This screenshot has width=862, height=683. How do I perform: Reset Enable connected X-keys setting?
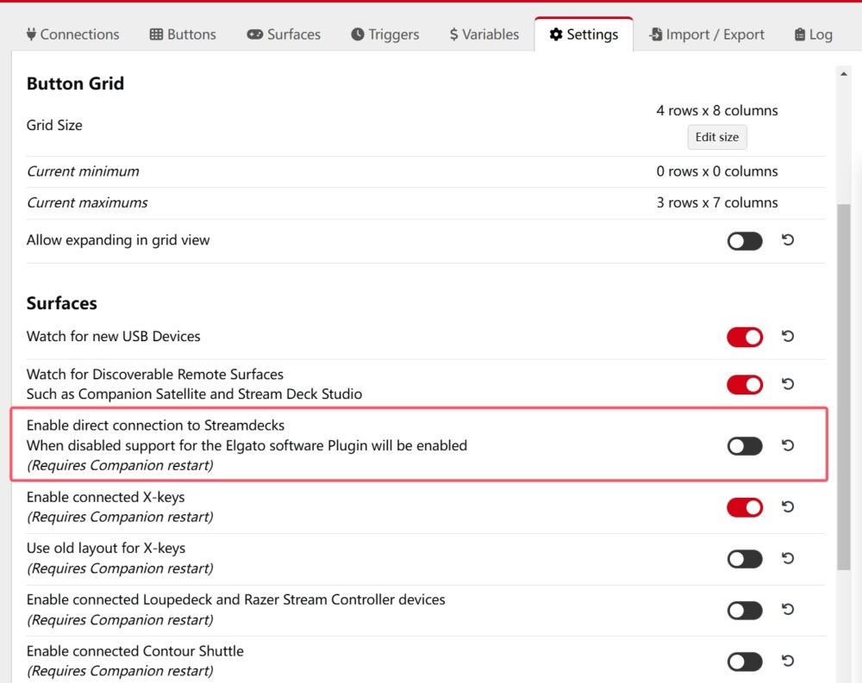pos(787,507)
